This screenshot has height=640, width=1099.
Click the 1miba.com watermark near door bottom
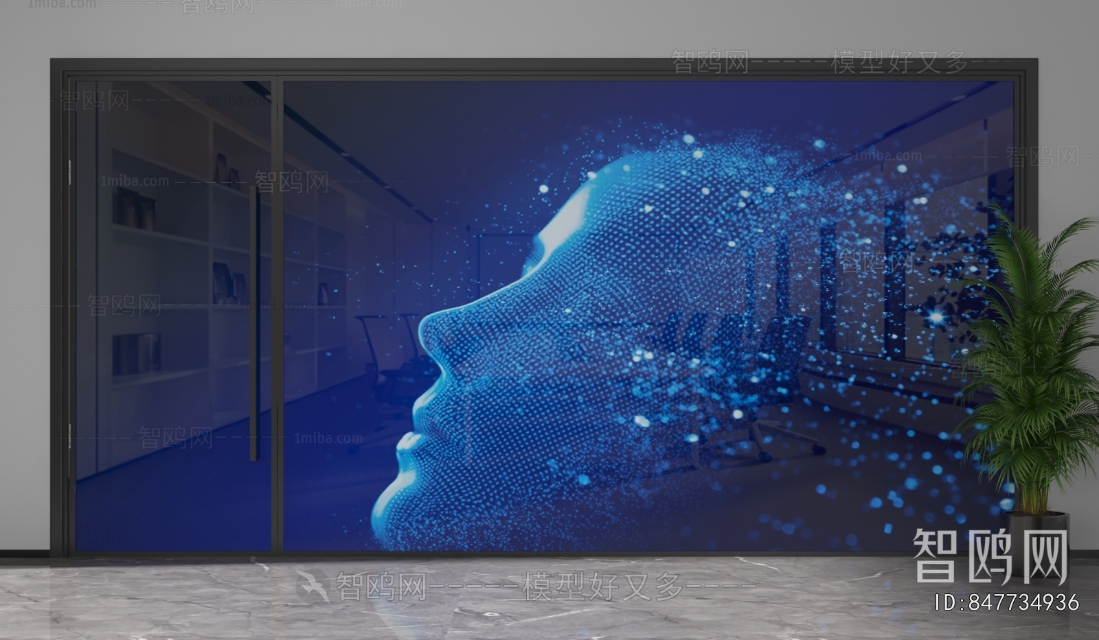(x=328, y=438)
